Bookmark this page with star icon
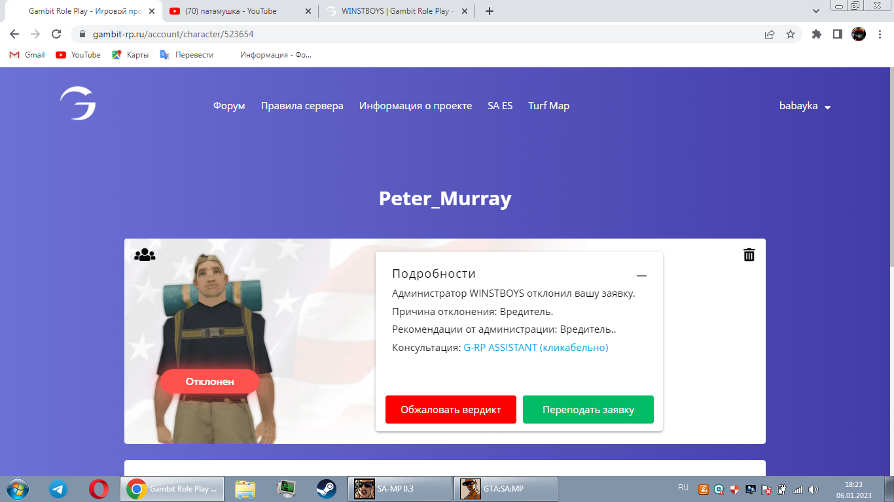This screenshot has height=502, width=894. tap(791, 34)
